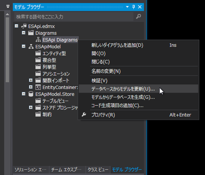The height and width of the screenshot is (175, 205).
Task: Choose 閉じる(C) in the context menu
Action: pyautogui.click(x=139, y=62)
